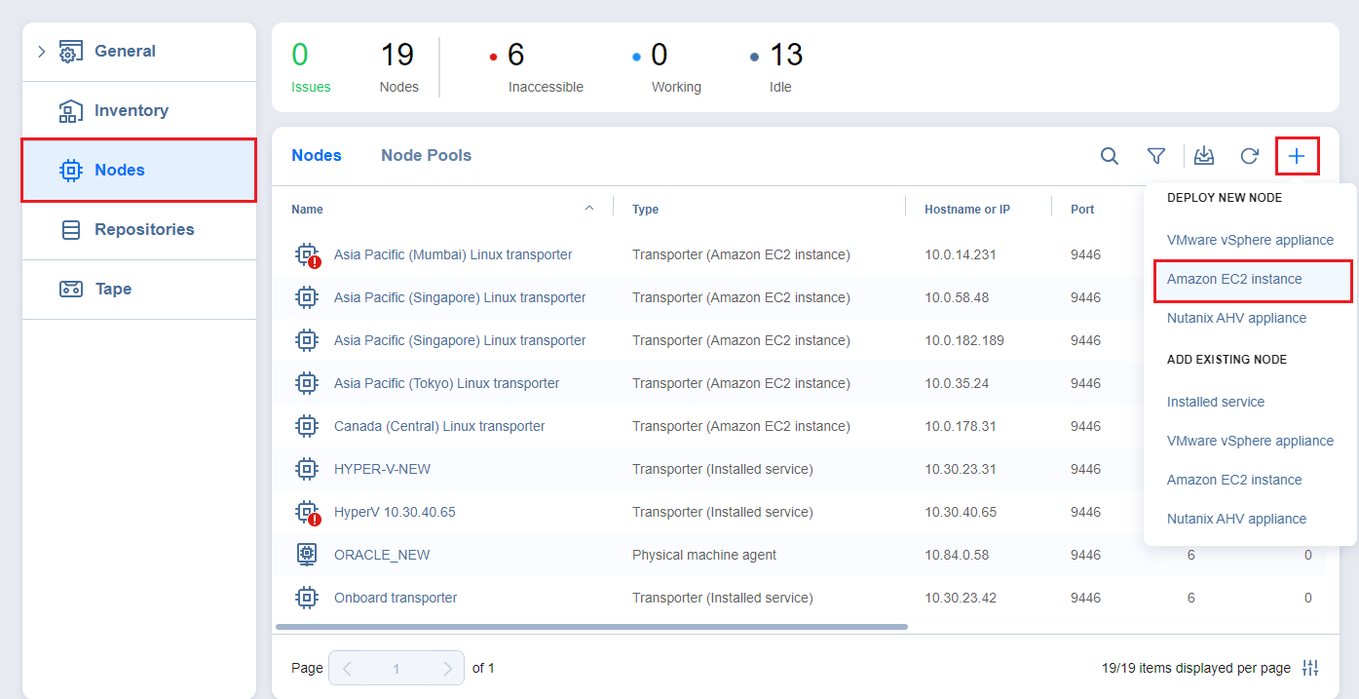Screen dimensions: 1359x699
Task: Open the HYPER-V-NEW transporter
Action: click(383, 469)
